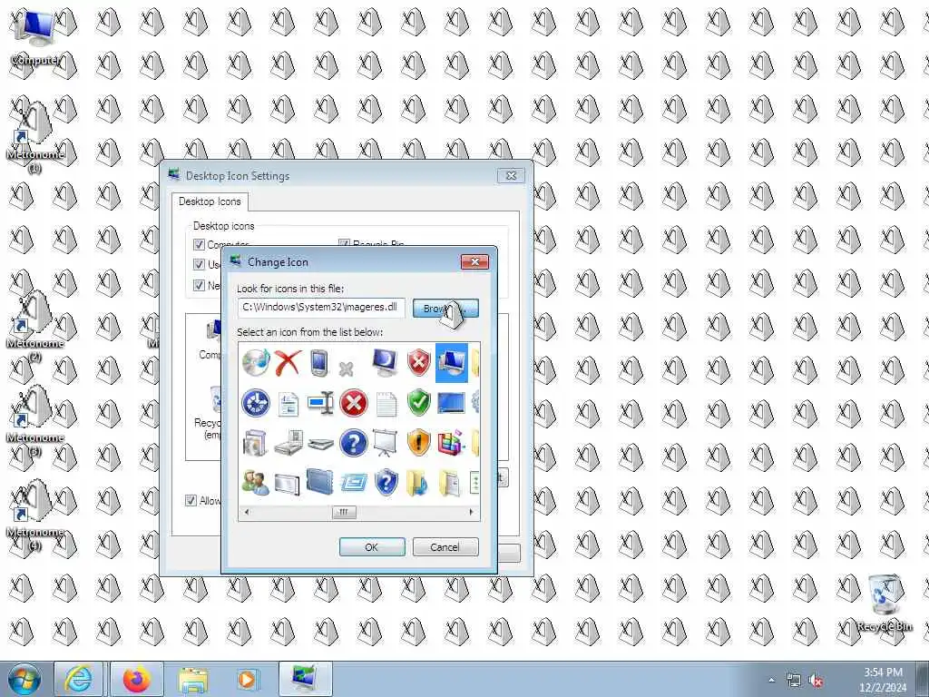Pick the blue desktop screen icon

(x=452, y=403)
